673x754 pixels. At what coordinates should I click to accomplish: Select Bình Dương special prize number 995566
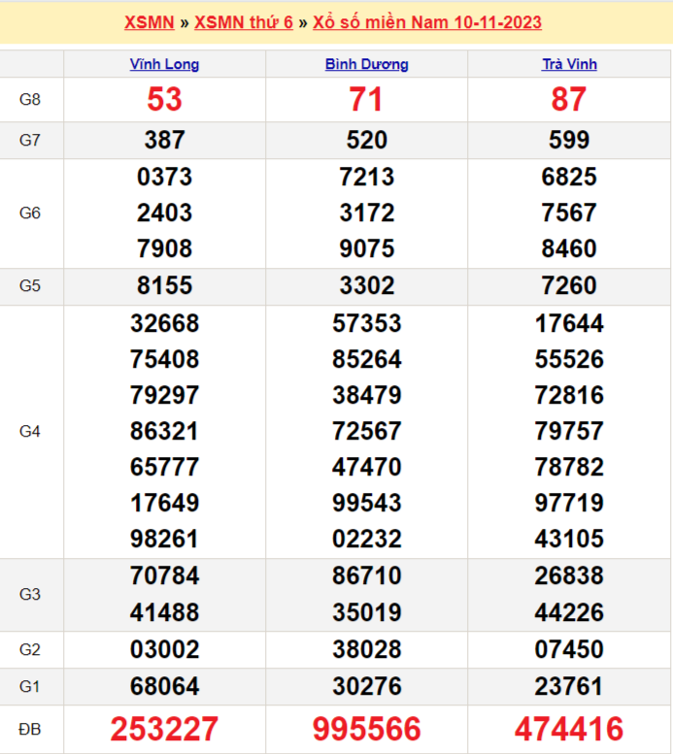tap(366, 729)
